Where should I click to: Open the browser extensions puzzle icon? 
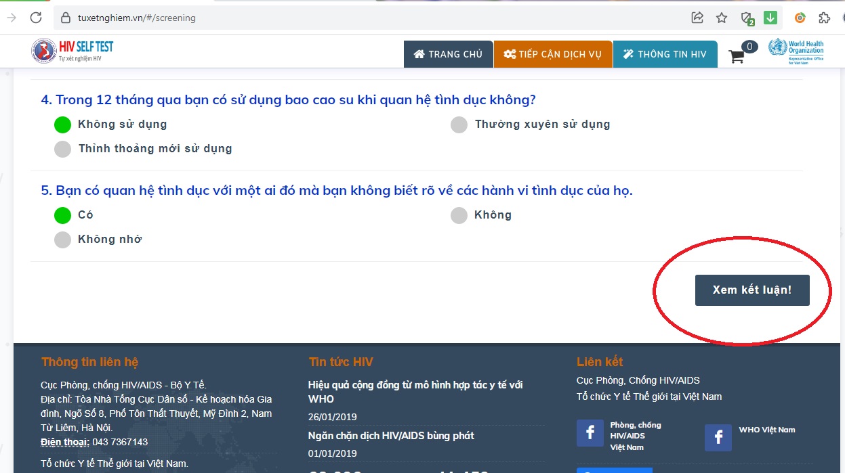pos(825,18)
